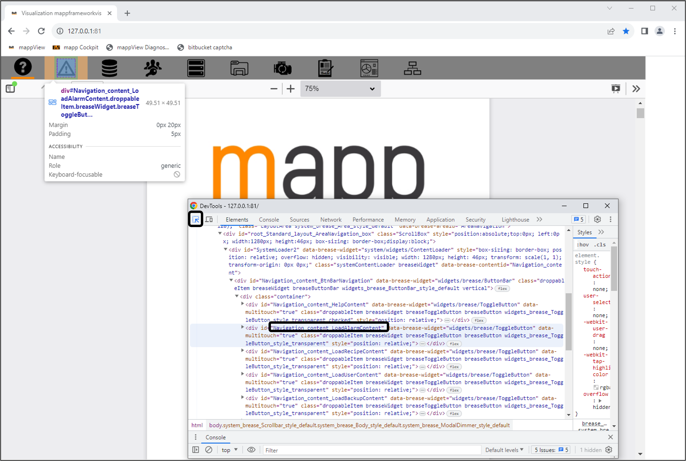Switch to the Performance tab
The image size is (686, 461).
click(x=368, y=220)
